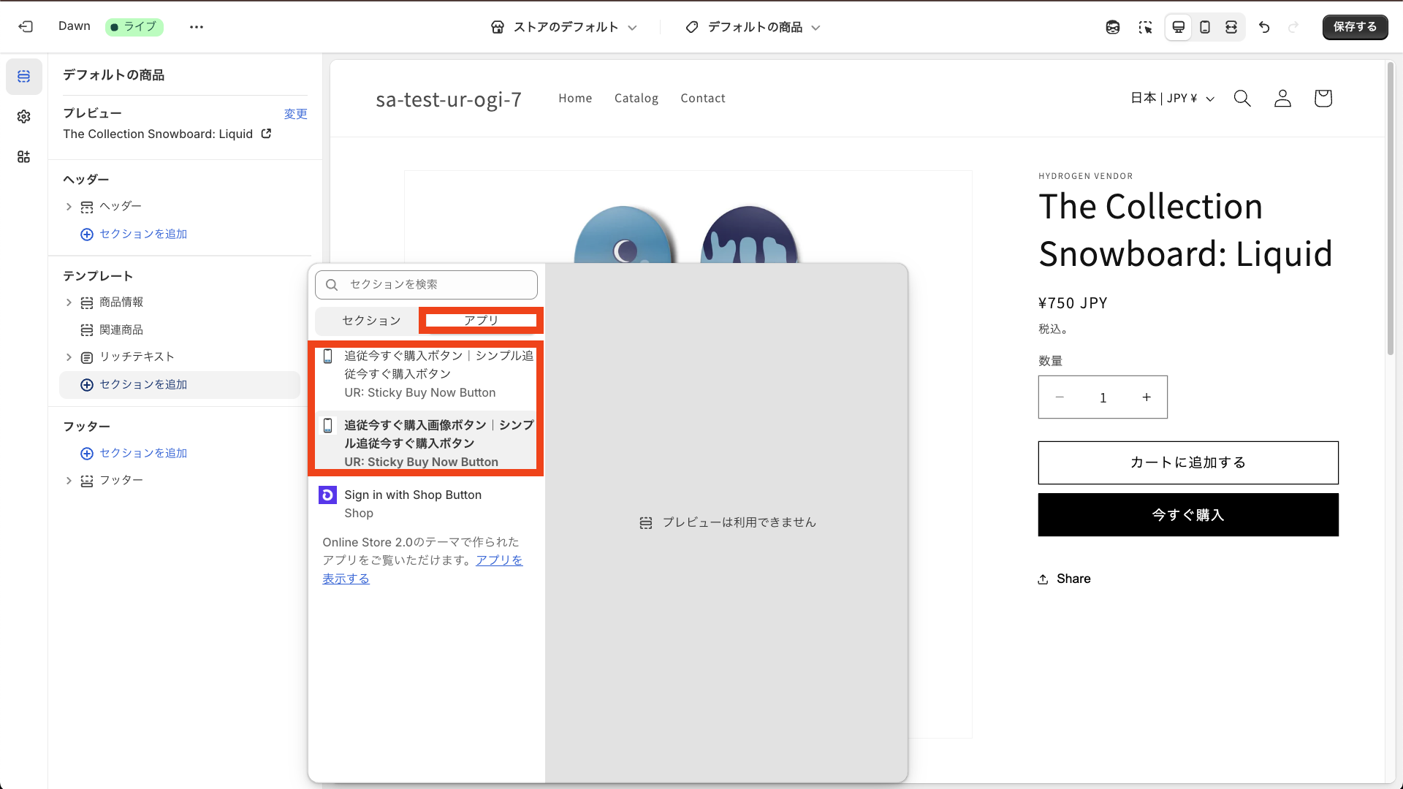Enable the element selection picker tool
1403x789 pixels.
[1146, 27]
